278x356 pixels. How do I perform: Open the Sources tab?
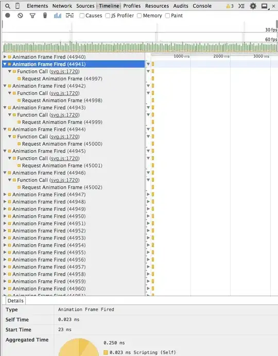pos(85,6)
